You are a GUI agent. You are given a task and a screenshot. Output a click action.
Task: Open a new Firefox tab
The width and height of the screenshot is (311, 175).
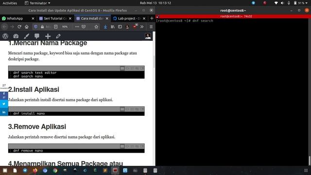152,18
